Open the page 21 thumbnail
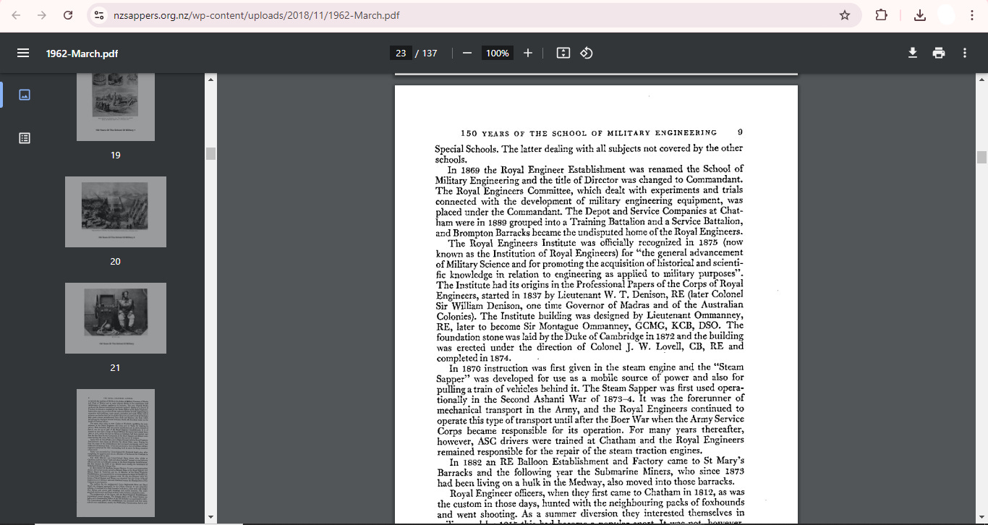Image resolution: width=988 pixels, height=525 pixels. [116, 318]
